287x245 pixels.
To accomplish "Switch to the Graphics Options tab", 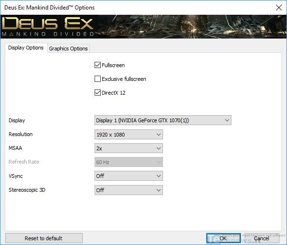I will [68, 49].
